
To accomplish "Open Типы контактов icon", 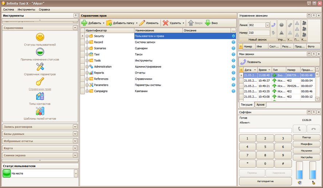I will coord(40,96).
